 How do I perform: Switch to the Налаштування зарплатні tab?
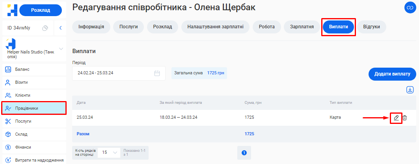tap(215, 27)
